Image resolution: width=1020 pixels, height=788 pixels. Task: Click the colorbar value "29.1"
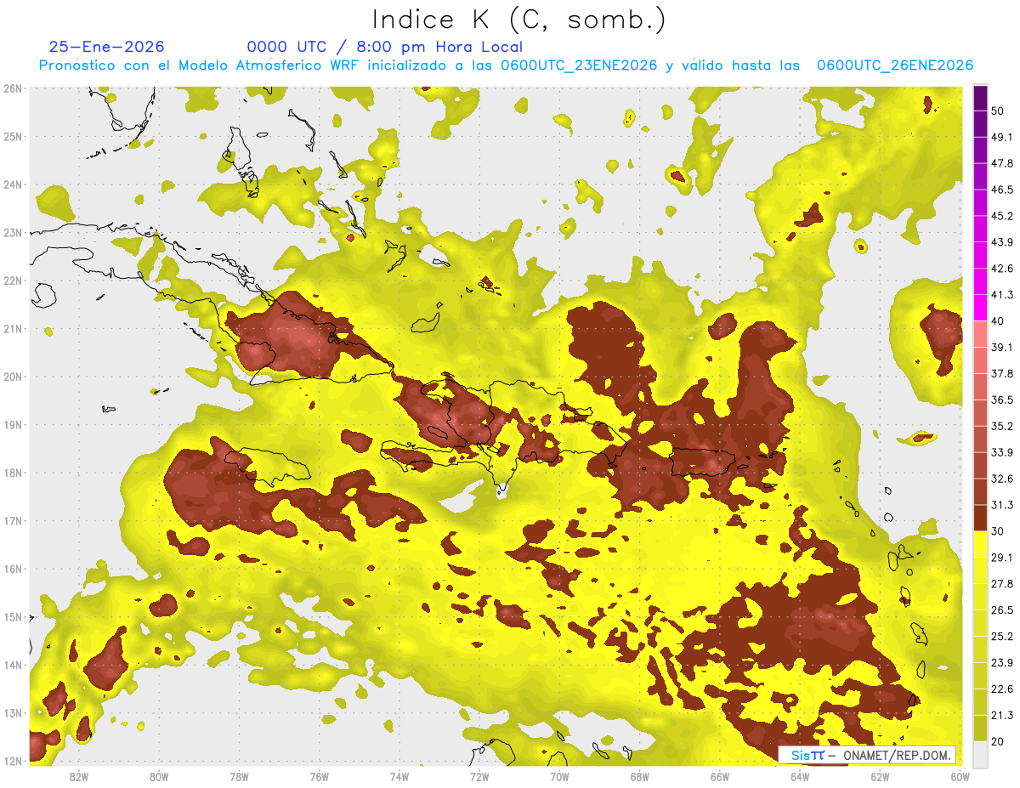click(1001, 558)
